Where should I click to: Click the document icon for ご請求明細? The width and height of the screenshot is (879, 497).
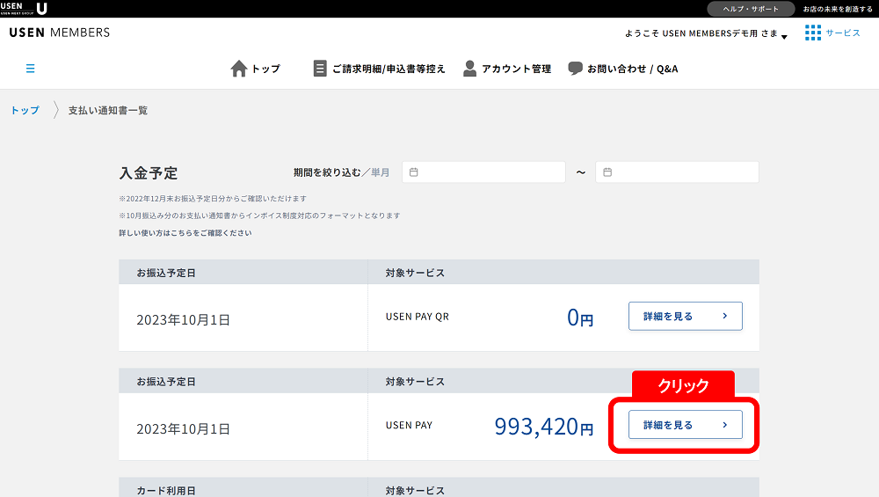pyautogui.click(x=320, y=69)
